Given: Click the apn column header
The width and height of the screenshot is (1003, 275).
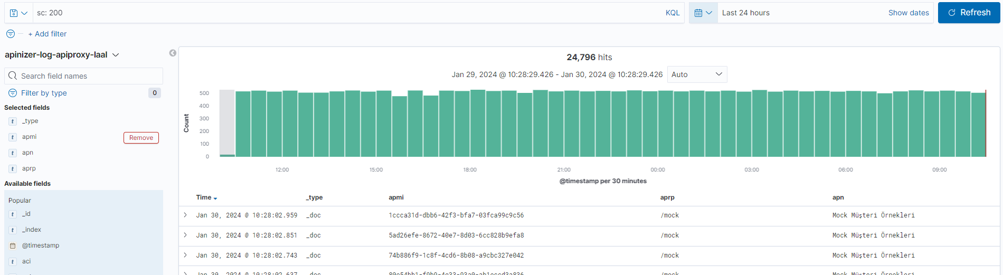Looking at the screenshot, I should coord(838,197).
